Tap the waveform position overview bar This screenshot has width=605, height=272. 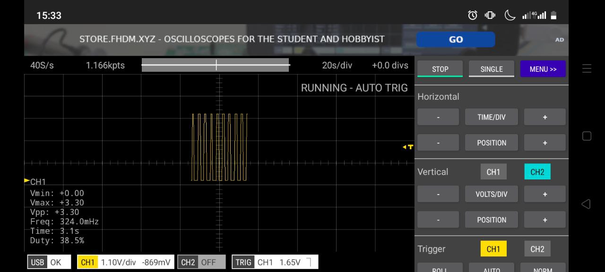[x=216, y=65]
